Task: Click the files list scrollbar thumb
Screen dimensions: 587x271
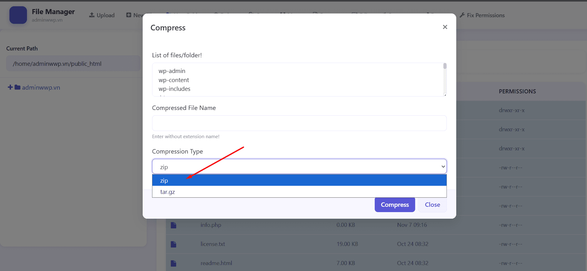Action: point(445,66)
